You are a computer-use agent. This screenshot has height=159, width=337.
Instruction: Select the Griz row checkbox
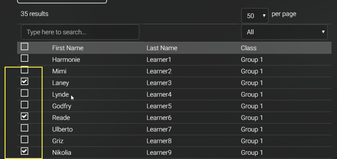coord(24,140)
